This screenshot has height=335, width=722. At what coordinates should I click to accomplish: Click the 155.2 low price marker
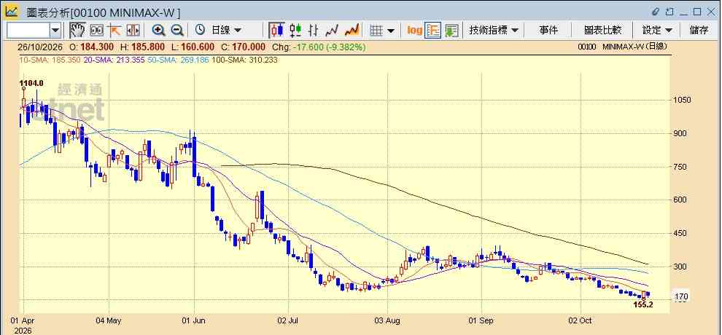click(643, 304)
